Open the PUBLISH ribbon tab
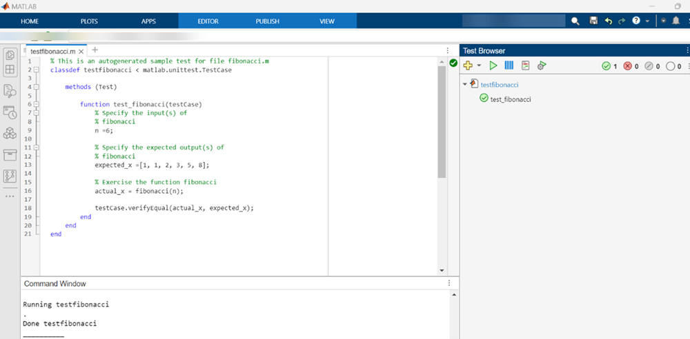 tap(267, 21)
